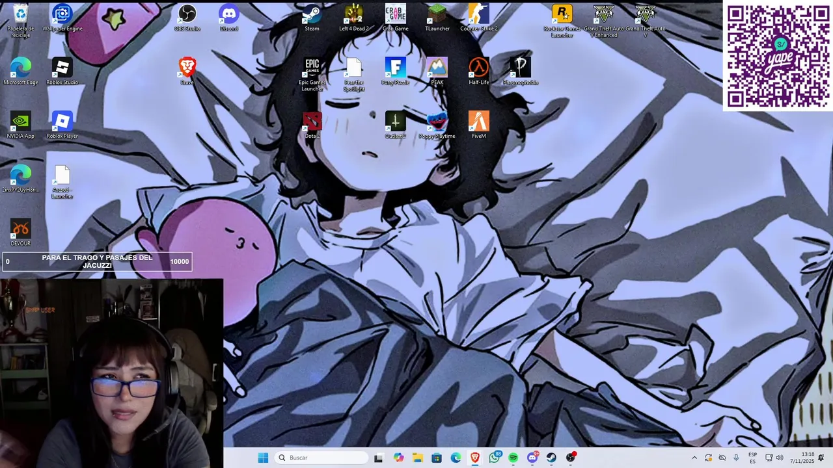The width and height of the screenshot is (833, 468).
Task: Open the Furry Puzzle desktop icon
Action: [x=396, y=71]
